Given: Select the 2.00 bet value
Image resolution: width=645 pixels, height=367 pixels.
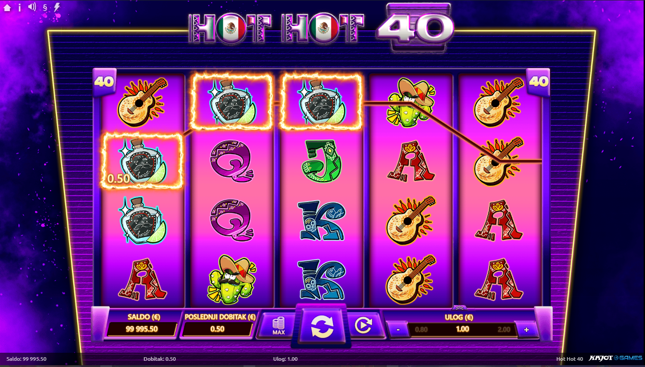Looking at the screenshot, I should pos(504,330).
